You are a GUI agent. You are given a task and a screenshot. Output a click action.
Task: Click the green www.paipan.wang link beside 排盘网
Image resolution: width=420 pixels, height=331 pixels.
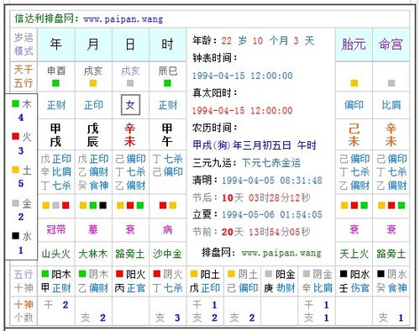coord(281,253)
